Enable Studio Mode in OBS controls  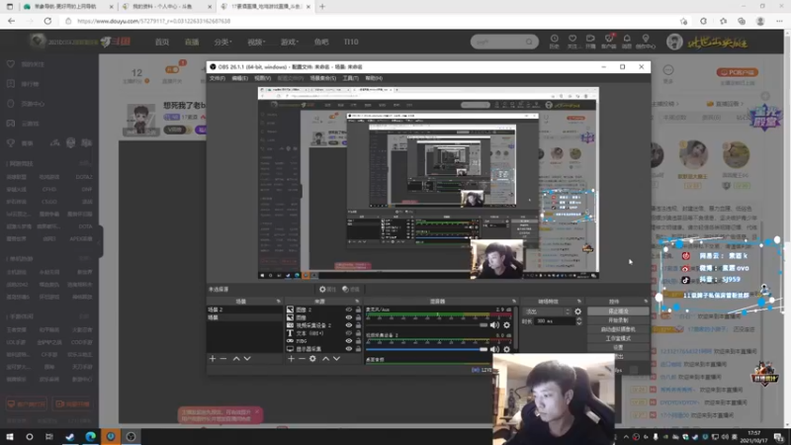coord(618,338)
